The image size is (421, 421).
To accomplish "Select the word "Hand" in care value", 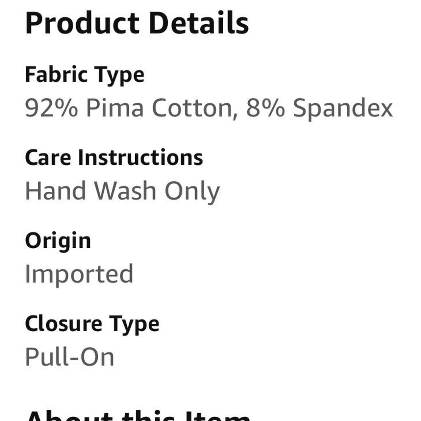I will [56, 191].
